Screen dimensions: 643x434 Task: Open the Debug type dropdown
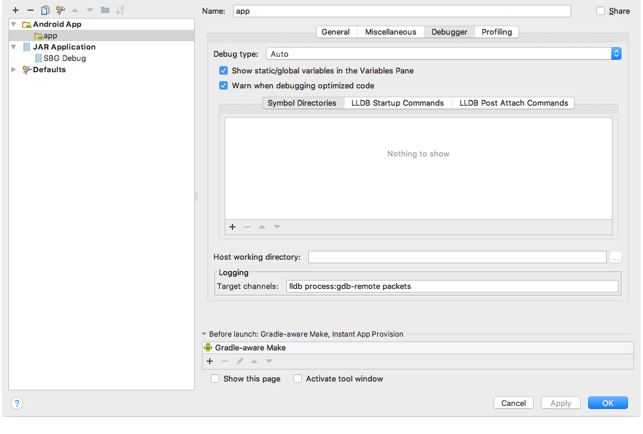point(443,54)
